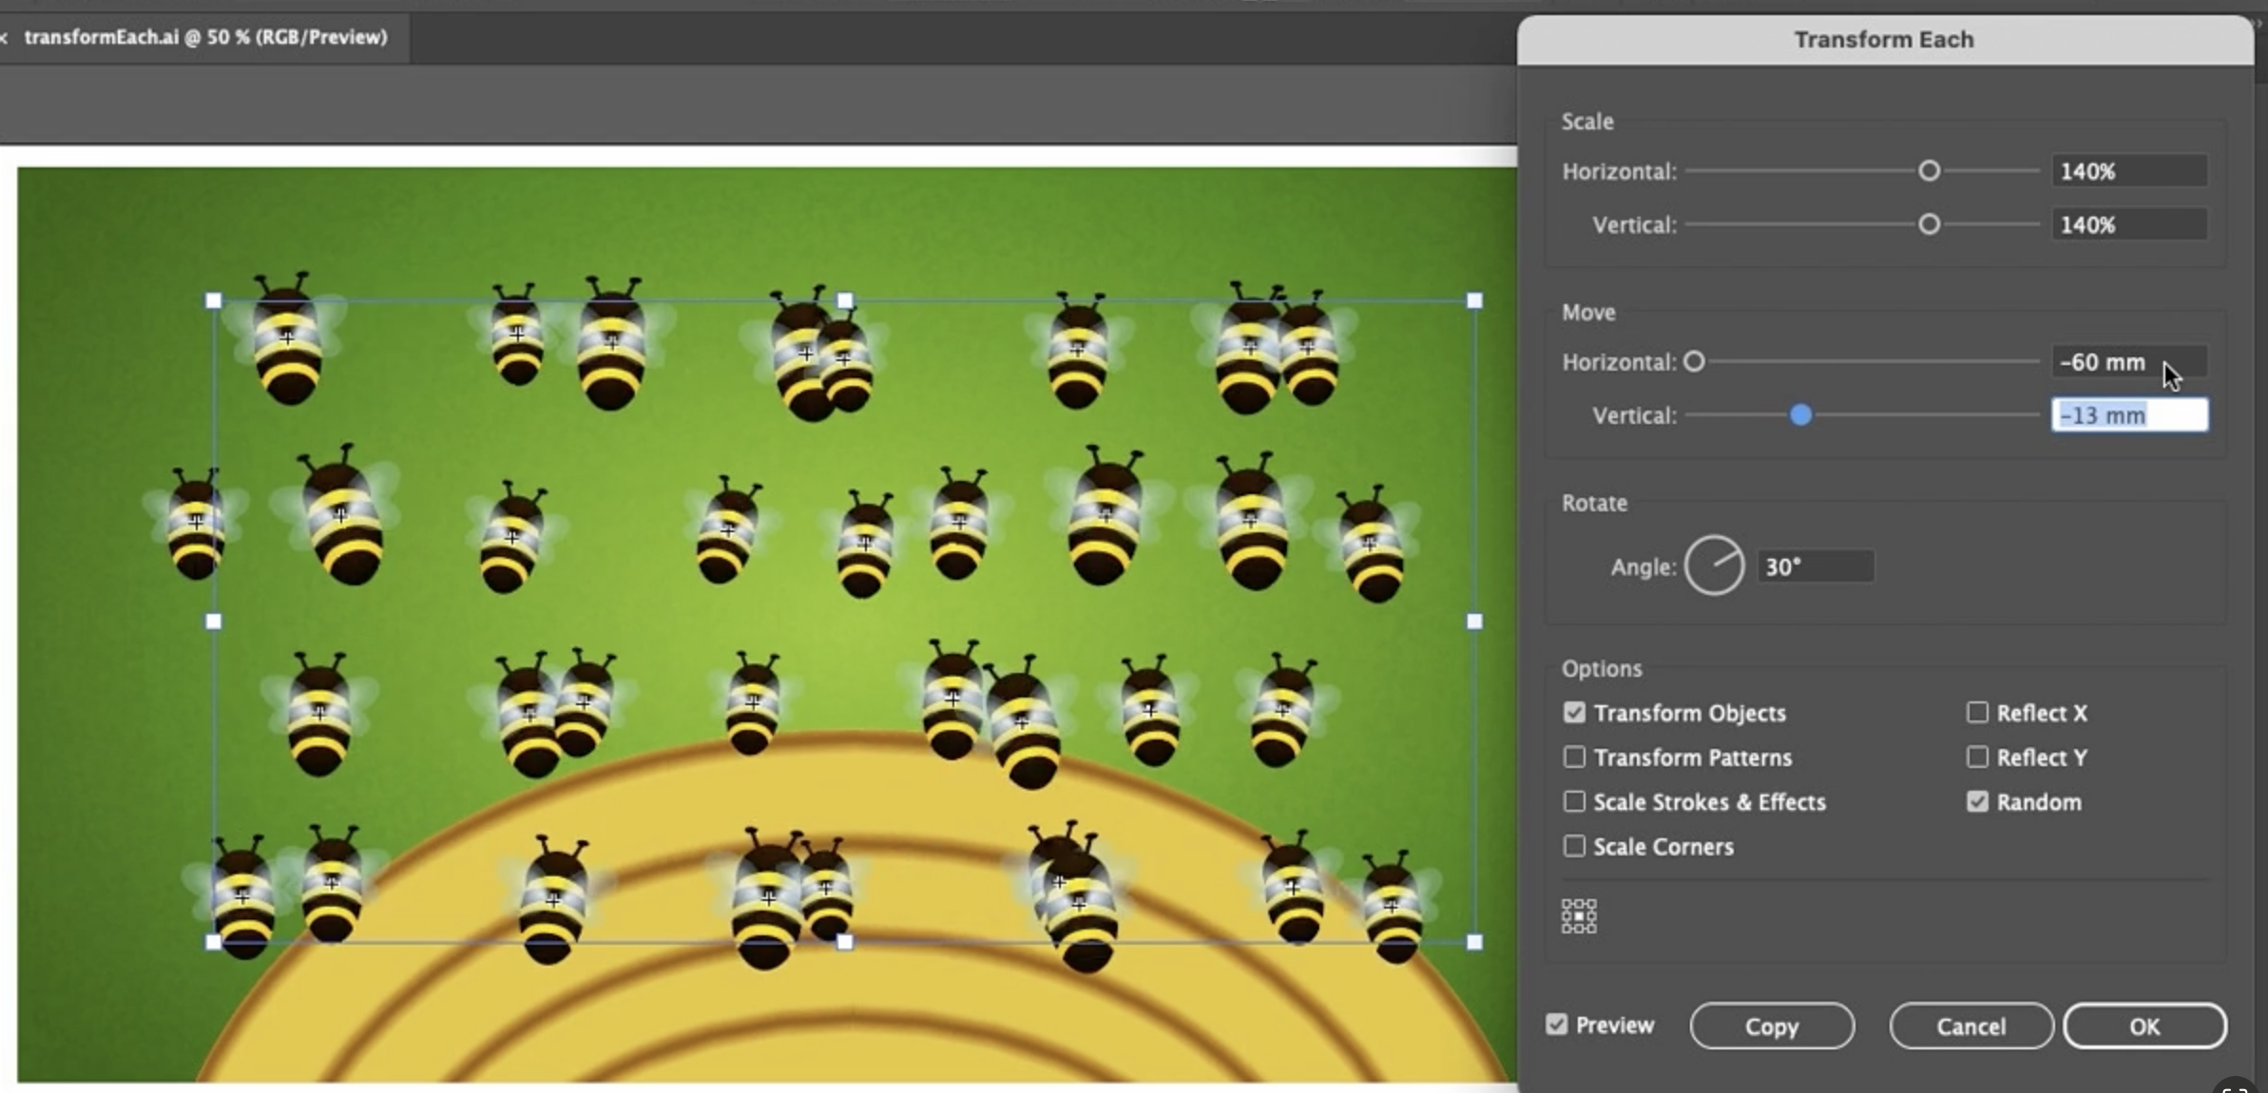
Task: Confirm the dialog with OK
Action: pos(2144,1026)
